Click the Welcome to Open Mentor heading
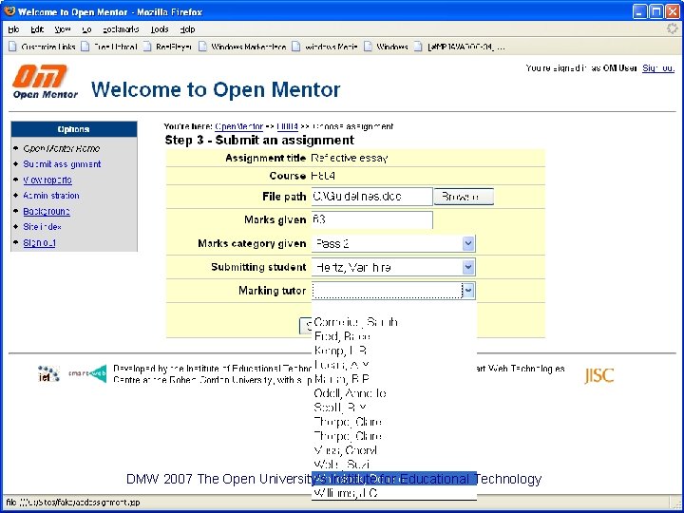 tap(216, 89)
